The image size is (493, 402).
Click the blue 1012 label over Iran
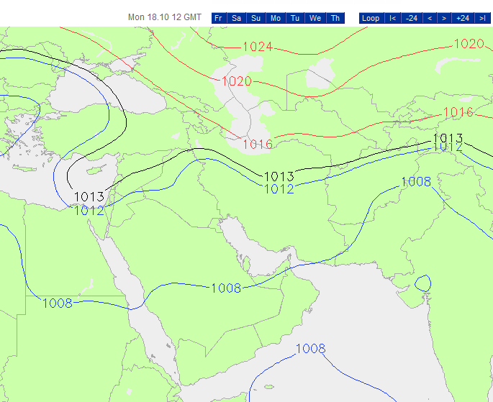point(279,188)
